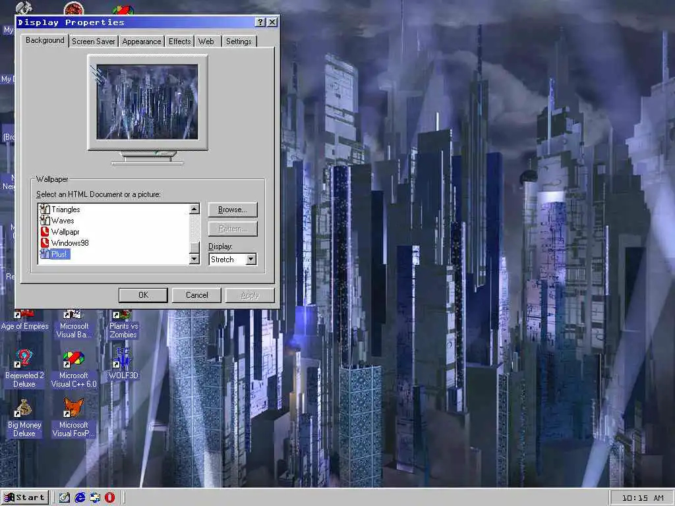Click the monitor wallpaper preview image
The height and width of the screenshot is (506, 675).
pyautogui.click(x=148, y=102)
